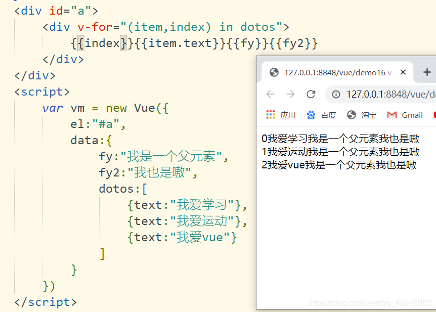Open a new tab with plus button

pyautogui.click(x=427, y=72)
